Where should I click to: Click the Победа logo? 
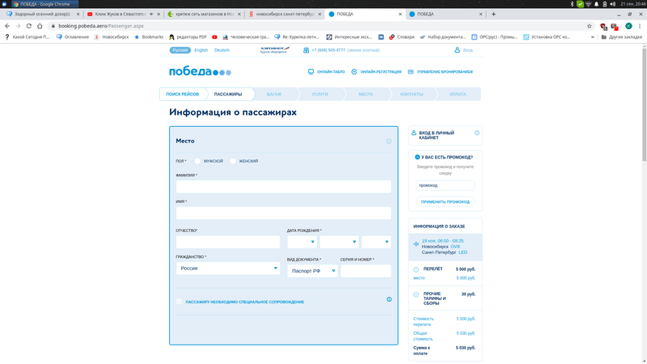tap(200, 71)
